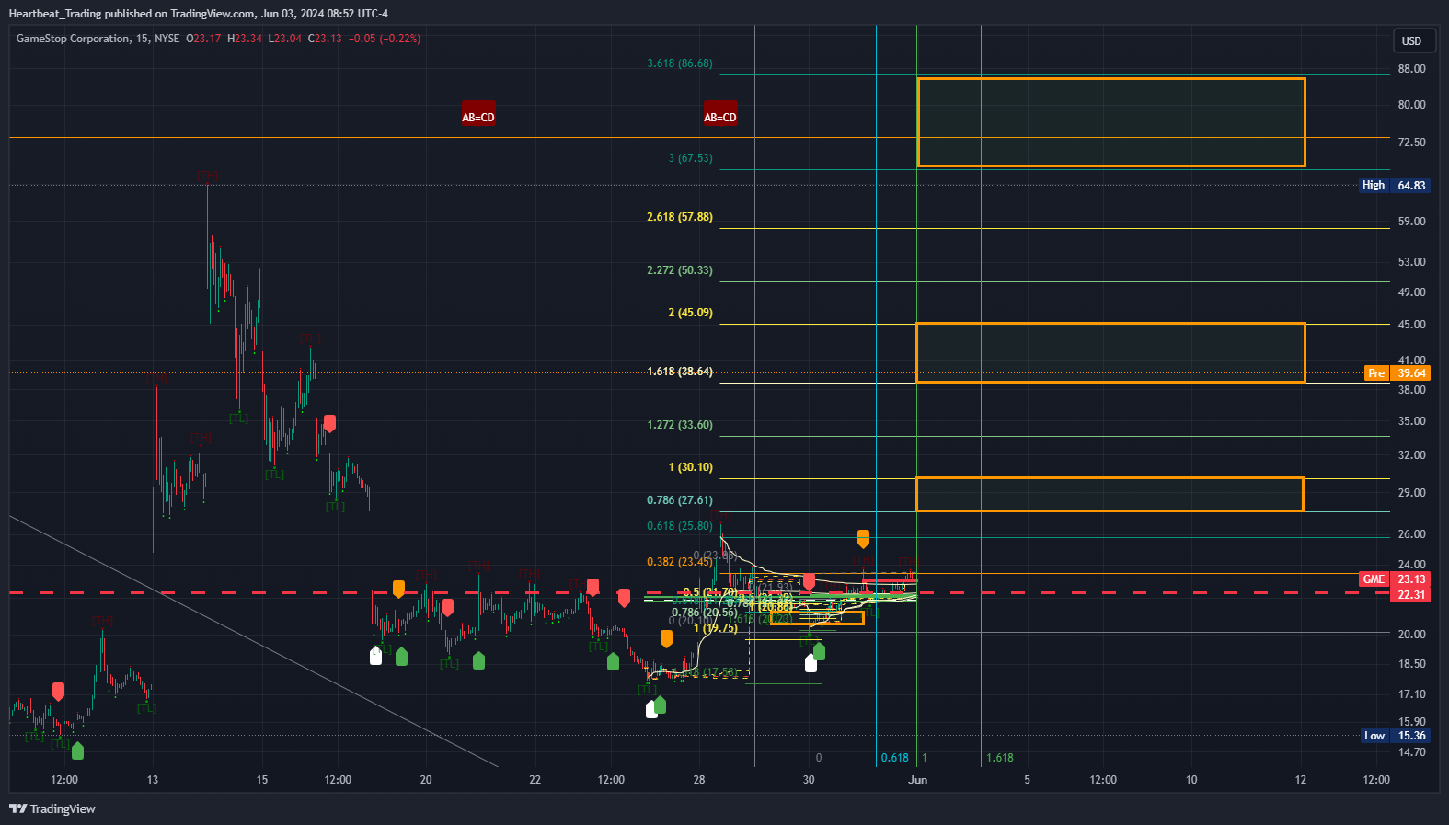1449x825 pixels.
Task: Select the topmost orange target rectangle
Action: 1110,122
